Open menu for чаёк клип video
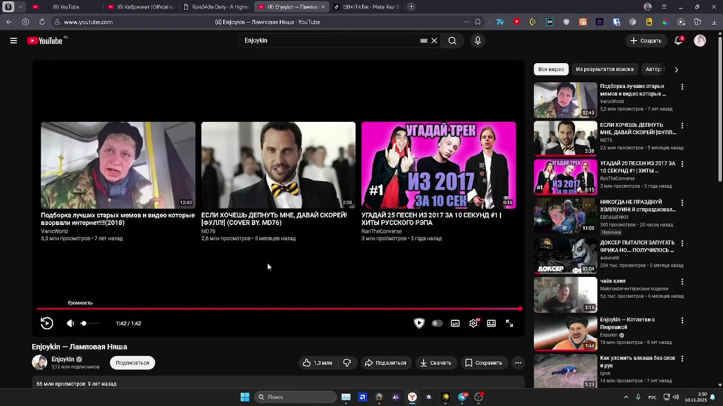 click(682, 281)
